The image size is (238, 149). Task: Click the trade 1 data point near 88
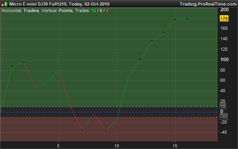click(x=12, y=66)
